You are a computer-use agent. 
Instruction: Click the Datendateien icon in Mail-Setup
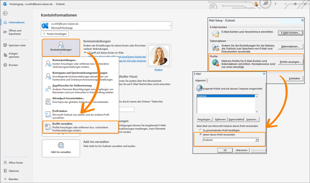click(215, 48)
